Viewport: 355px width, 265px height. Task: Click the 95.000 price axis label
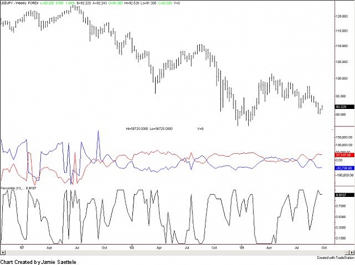(341, 96)
